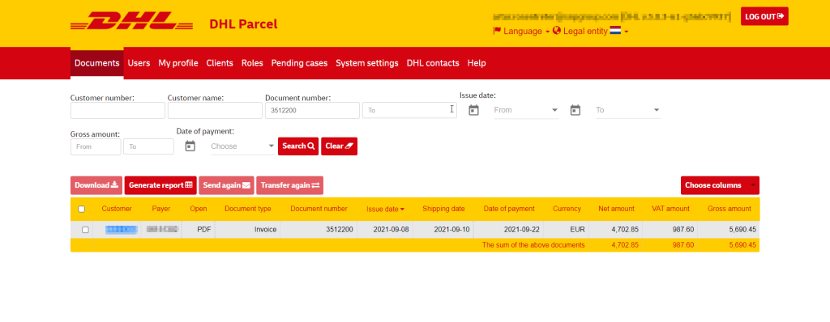
Task: Click the Open column header
Action: [199, 209]
